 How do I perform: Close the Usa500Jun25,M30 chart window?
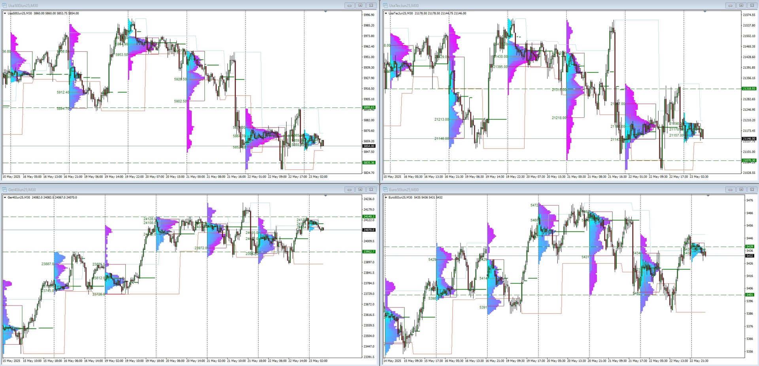tap(371, 6)
